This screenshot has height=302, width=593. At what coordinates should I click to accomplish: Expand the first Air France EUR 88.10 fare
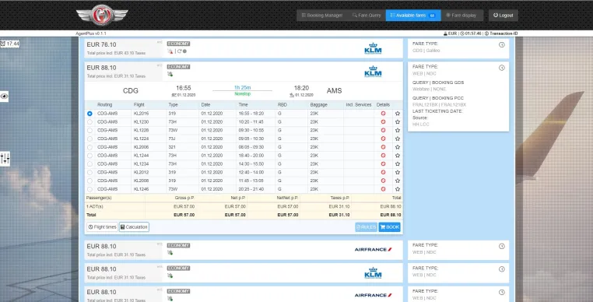click(244, 250)
